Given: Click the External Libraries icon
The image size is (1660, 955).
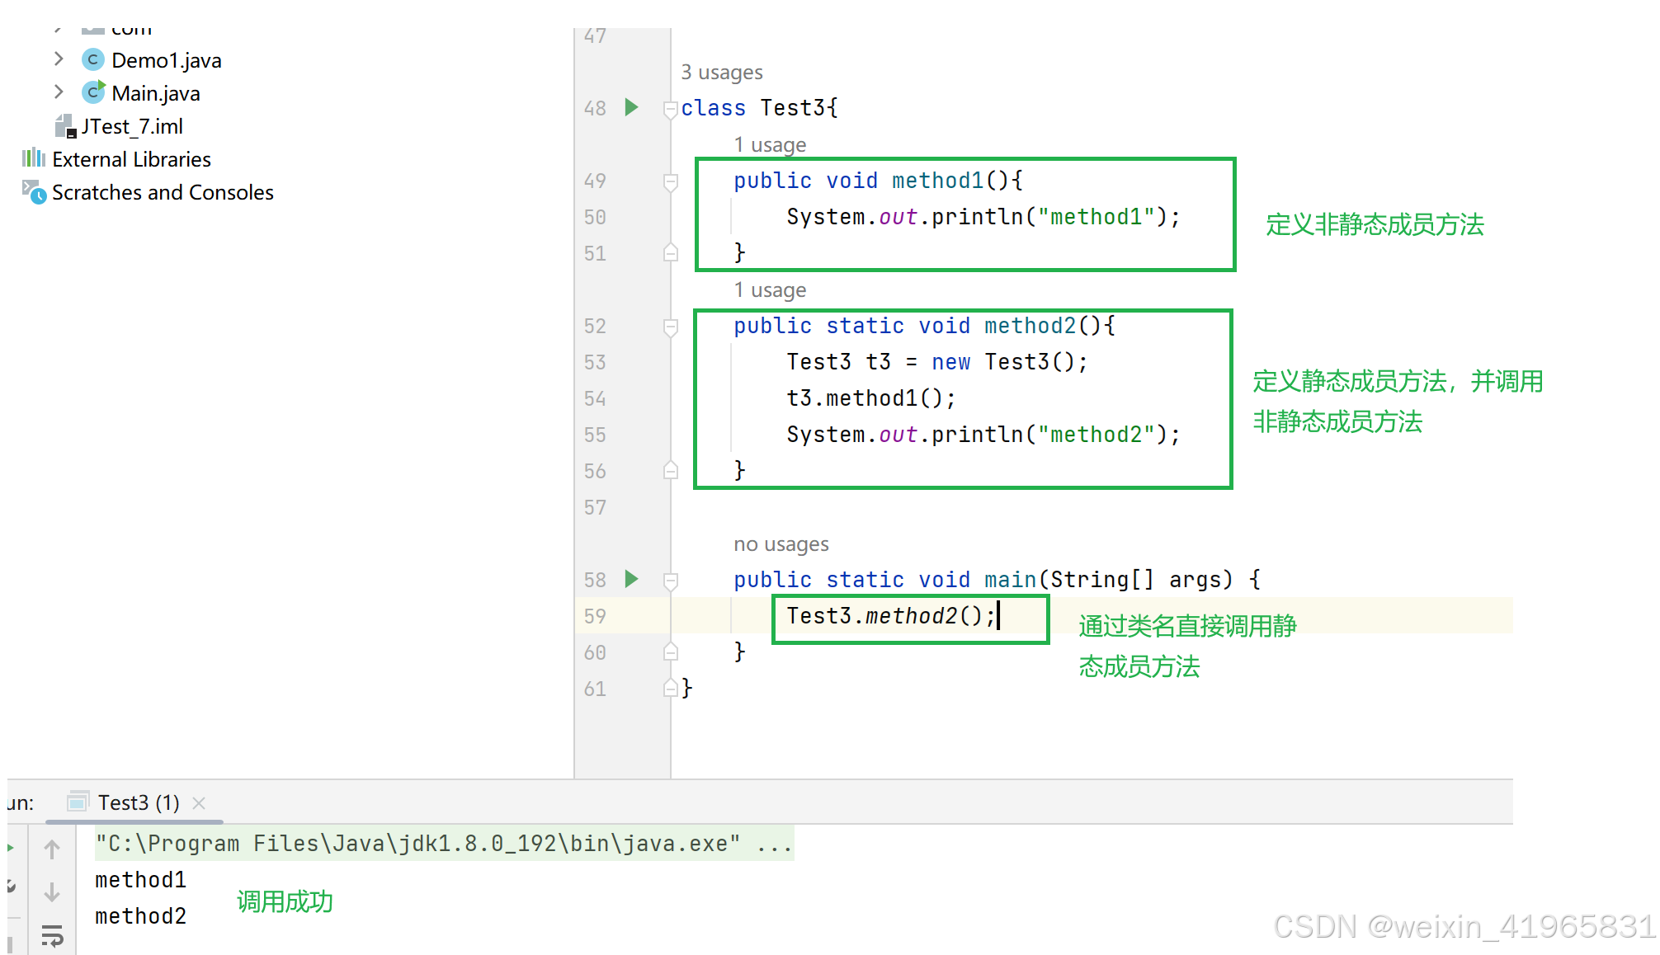Looking at the screenshot, I should tap(34, 158).
